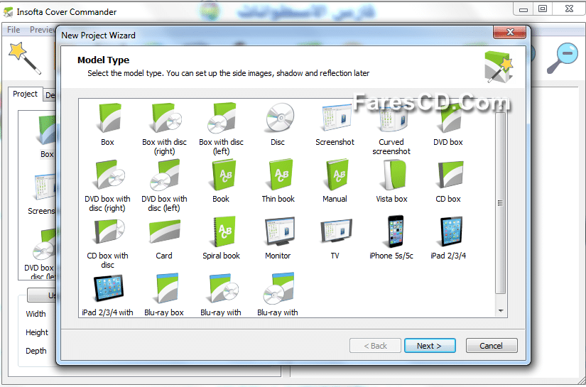
Task: Click the magic wand wizard toolbar icon
Action: pos(25,58)
